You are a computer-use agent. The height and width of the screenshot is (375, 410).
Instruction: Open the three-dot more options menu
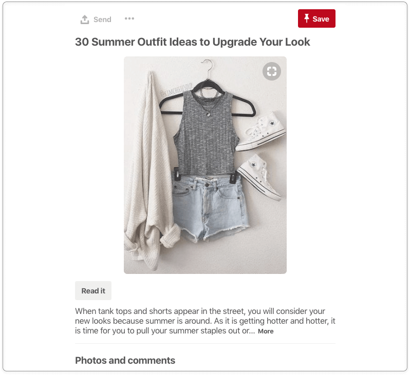pyautogui.click(x=129, y=18)
